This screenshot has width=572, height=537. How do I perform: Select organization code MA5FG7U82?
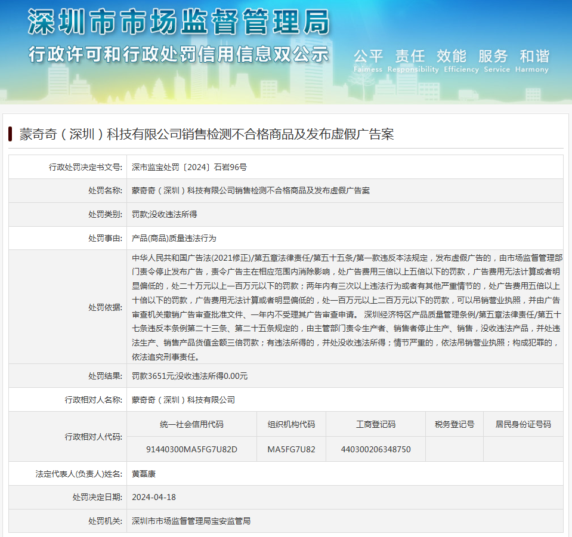click(x=291, y=449)
